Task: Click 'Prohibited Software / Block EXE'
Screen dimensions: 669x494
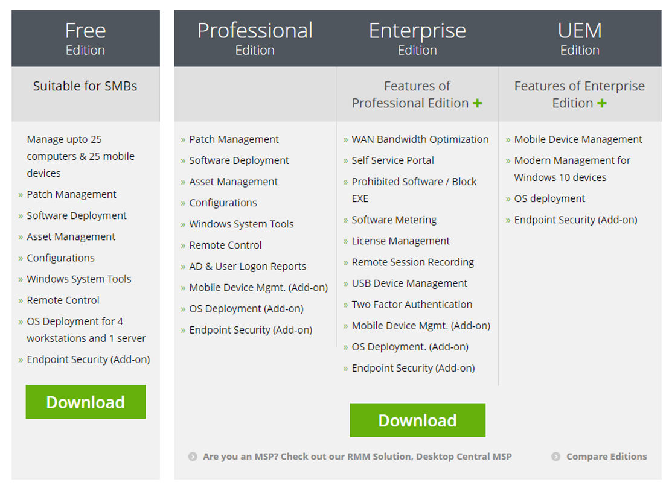Action: 414,190
